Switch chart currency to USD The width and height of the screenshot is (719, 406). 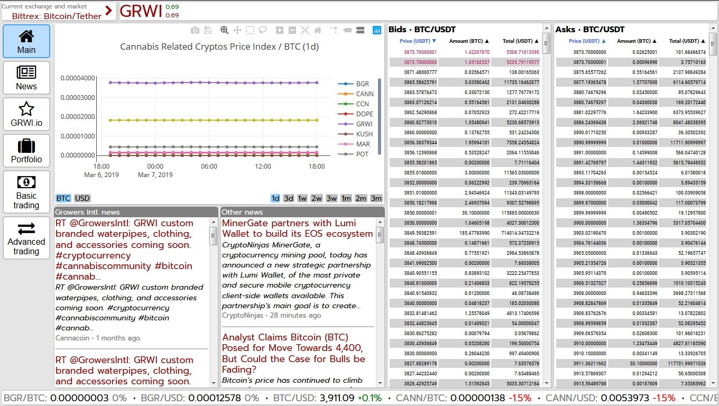click(x=82, y=198)
